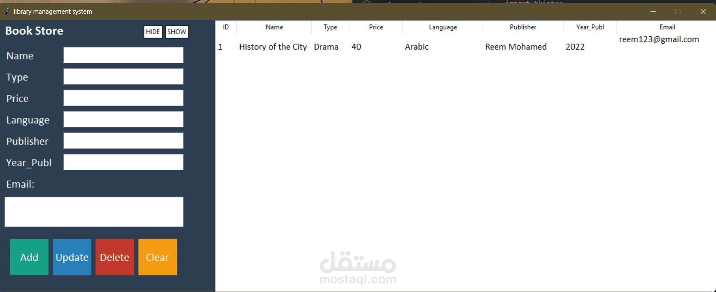
Task: Maximize the library management system window
Action: coord(678,11)
